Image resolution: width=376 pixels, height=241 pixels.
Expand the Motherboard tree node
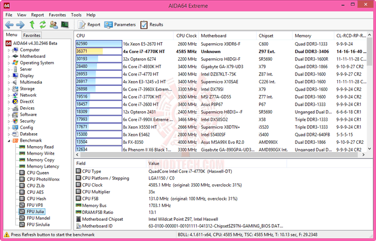9,57
